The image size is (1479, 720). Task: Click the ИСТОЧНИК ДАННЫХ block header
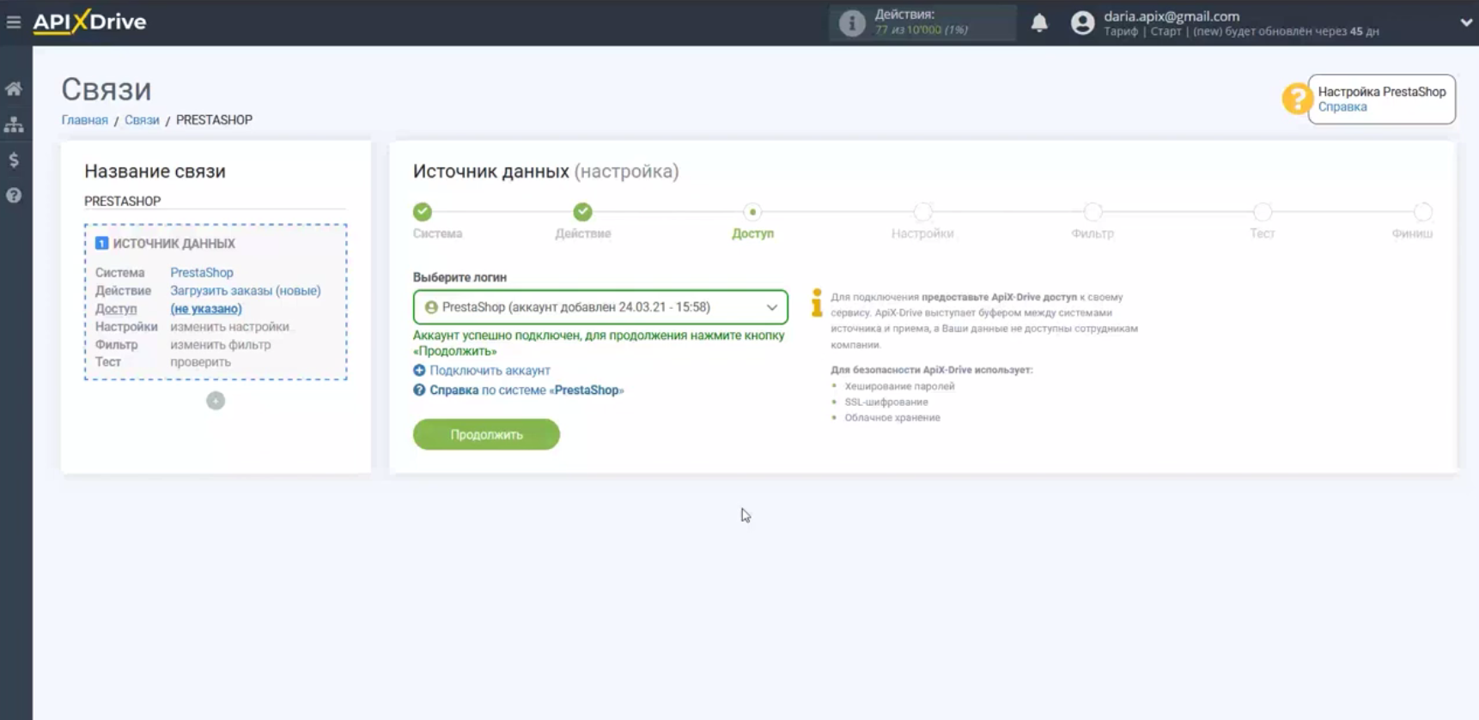[x=174, y=244]
